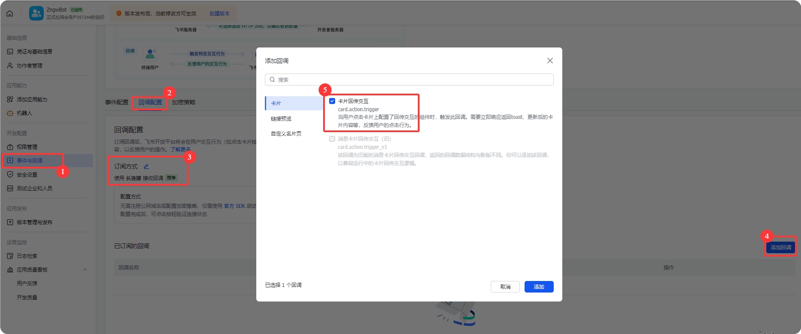
Task: Click the edit pencil beside 订阅方式
Action: 146,166
